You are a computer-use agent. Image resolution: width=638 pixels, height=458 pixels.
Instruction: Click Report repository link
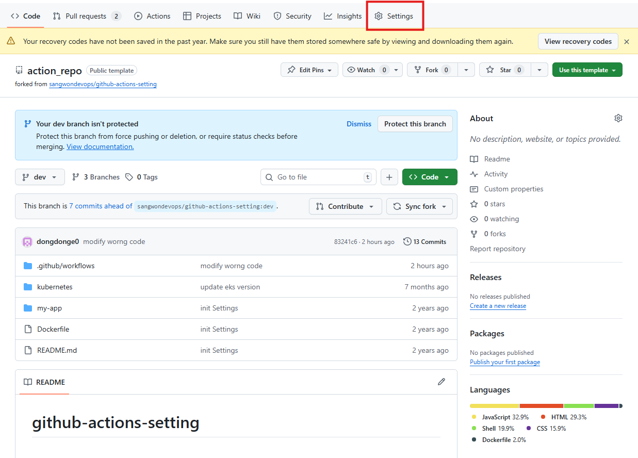(498, 249)
